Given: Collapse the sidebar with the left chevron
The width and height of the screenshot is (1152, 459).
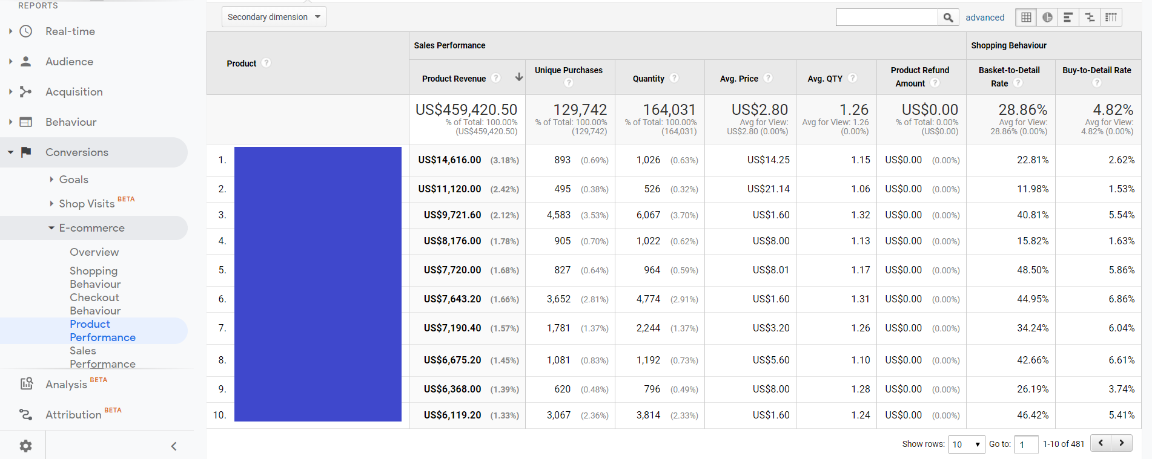Looking at the screenshot, I should 174,446.
